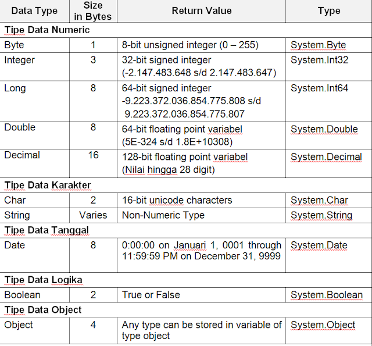Screen dimensions: 372x346
Task: Select the System.Char cell
Action: [x=328, y=200]
